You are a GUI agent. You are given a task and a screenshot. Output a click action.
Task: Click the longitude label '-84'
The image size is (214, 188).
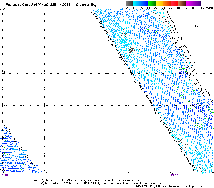pyautogui.click(x=86, y=173)
